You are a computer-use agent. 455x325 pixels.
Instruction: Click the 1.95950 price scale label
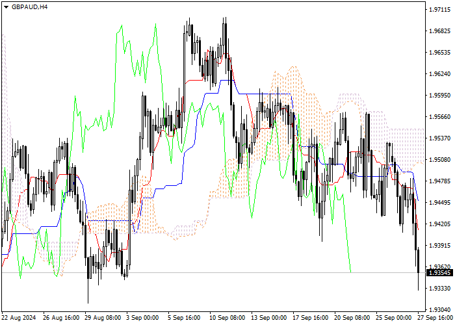(x=440, y=96)
